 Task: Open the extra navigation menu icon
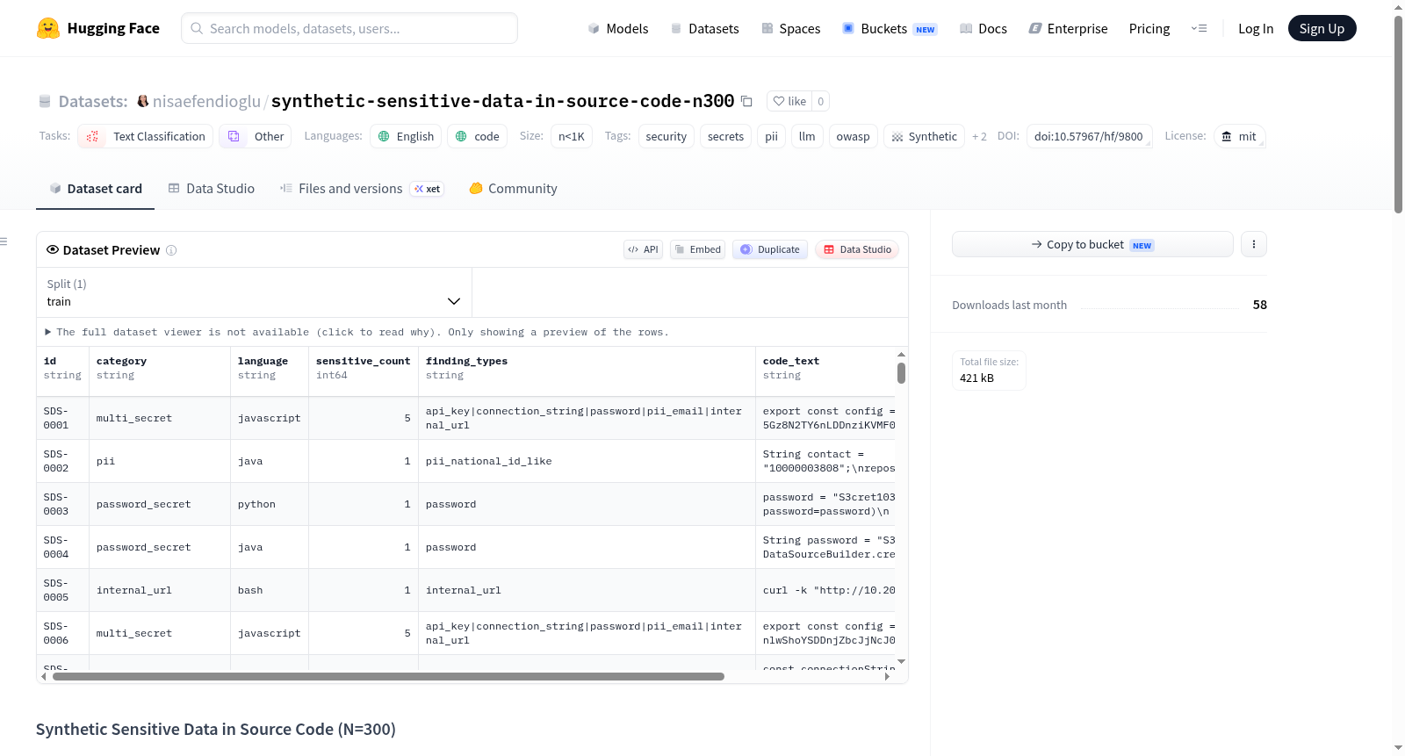[1199, 28]
